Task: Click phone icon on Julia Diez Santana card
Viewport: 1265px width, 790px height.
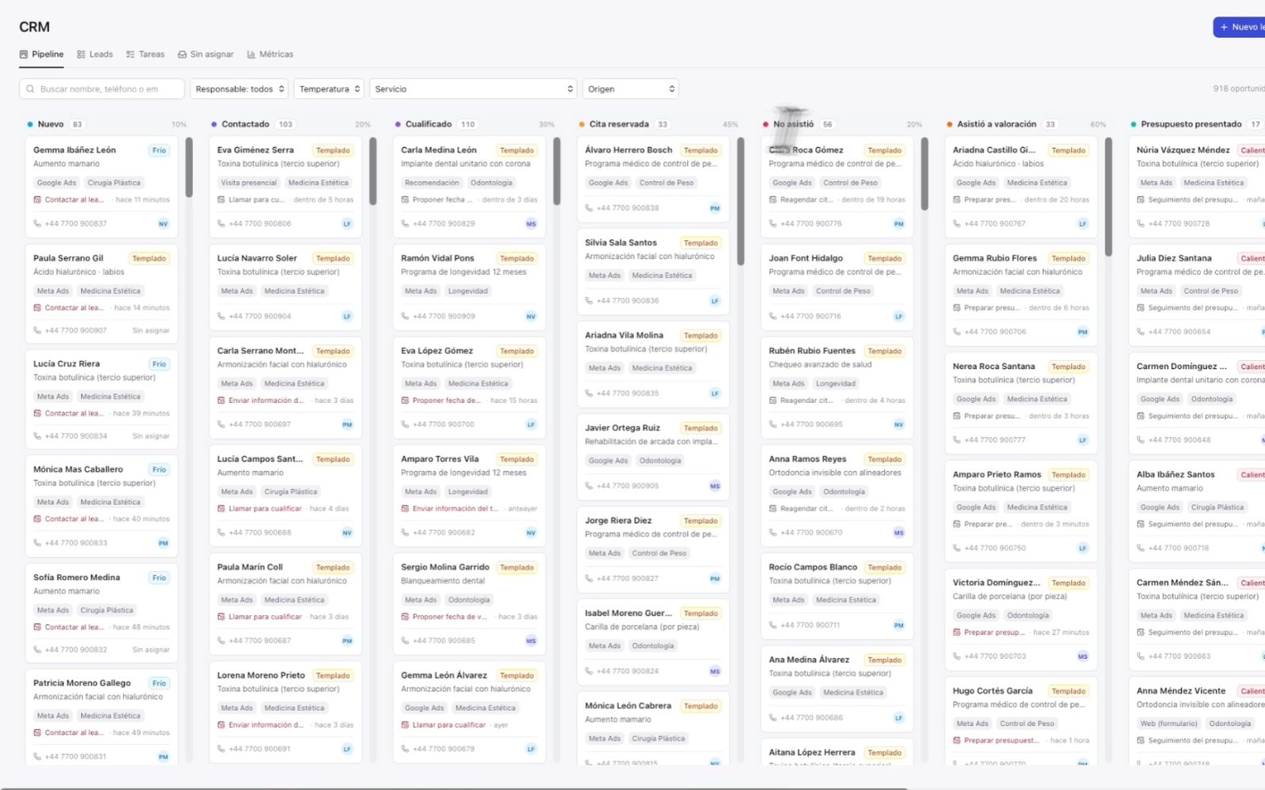Action: point(1141,332)
